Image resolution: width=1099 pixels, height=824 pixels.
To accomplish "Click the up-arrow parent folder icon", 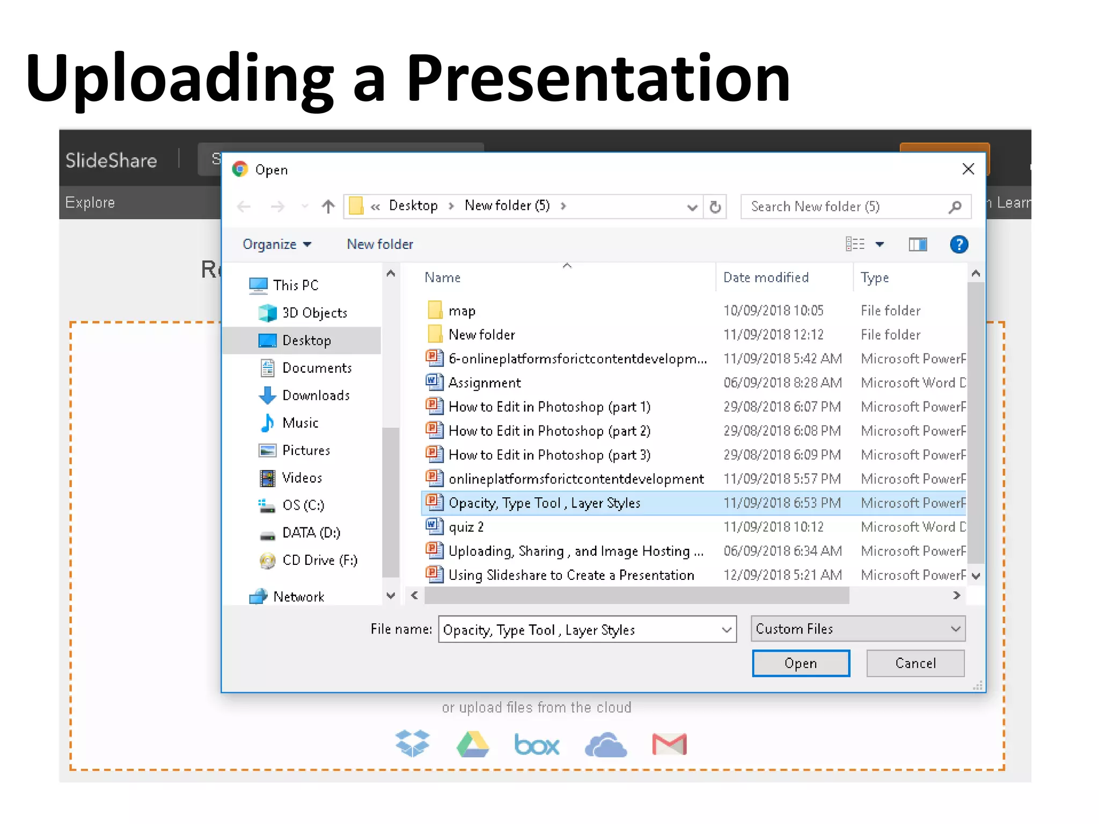I will coord(328,207).
